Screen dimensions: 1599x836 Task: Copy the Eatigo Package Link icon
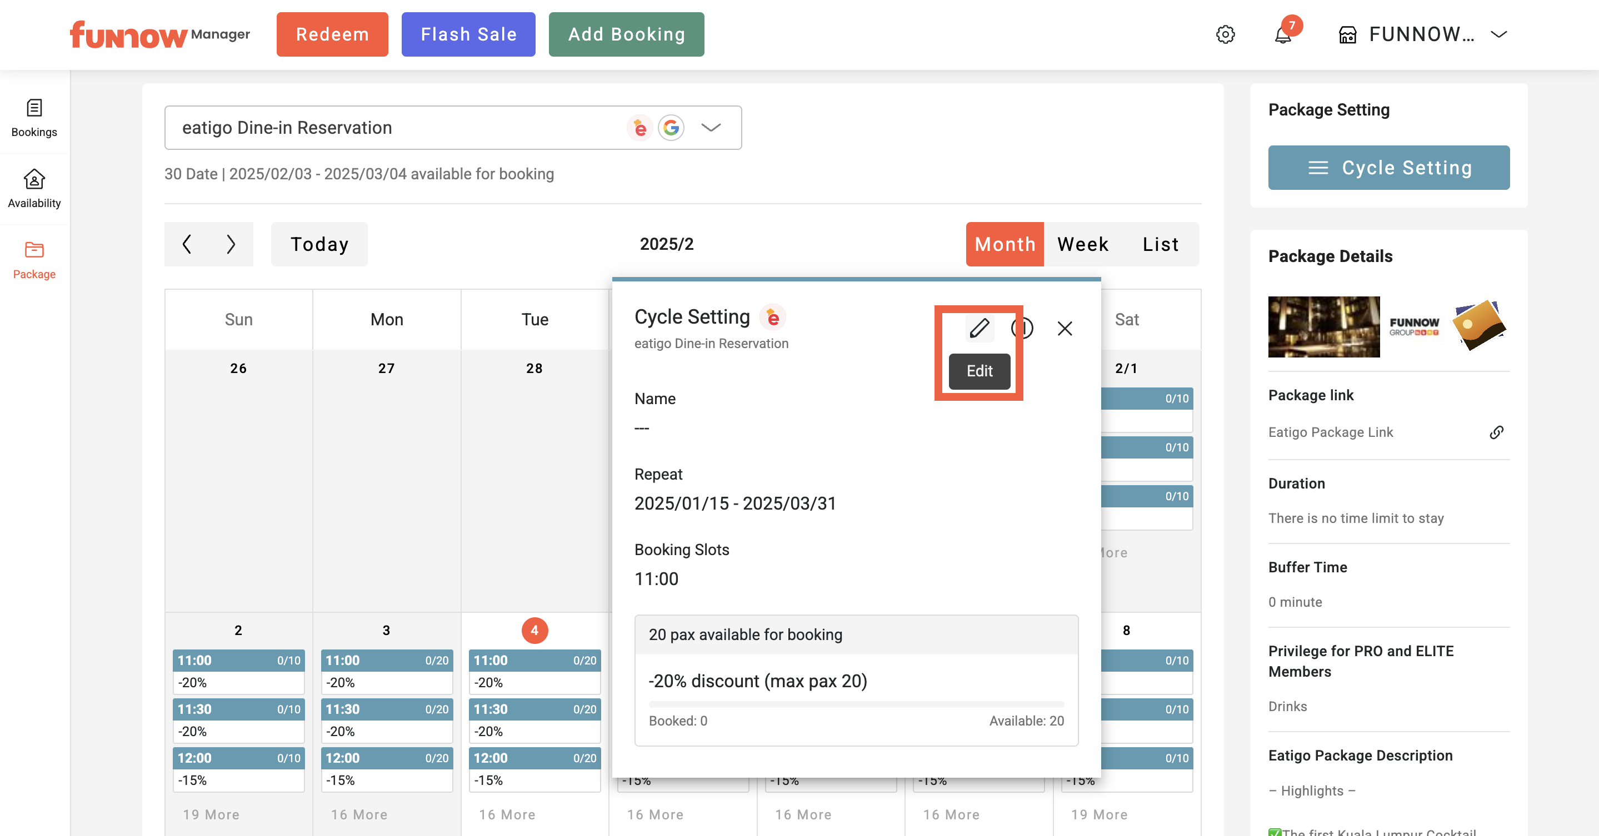pyautogui.click(x=1497, y=432)
